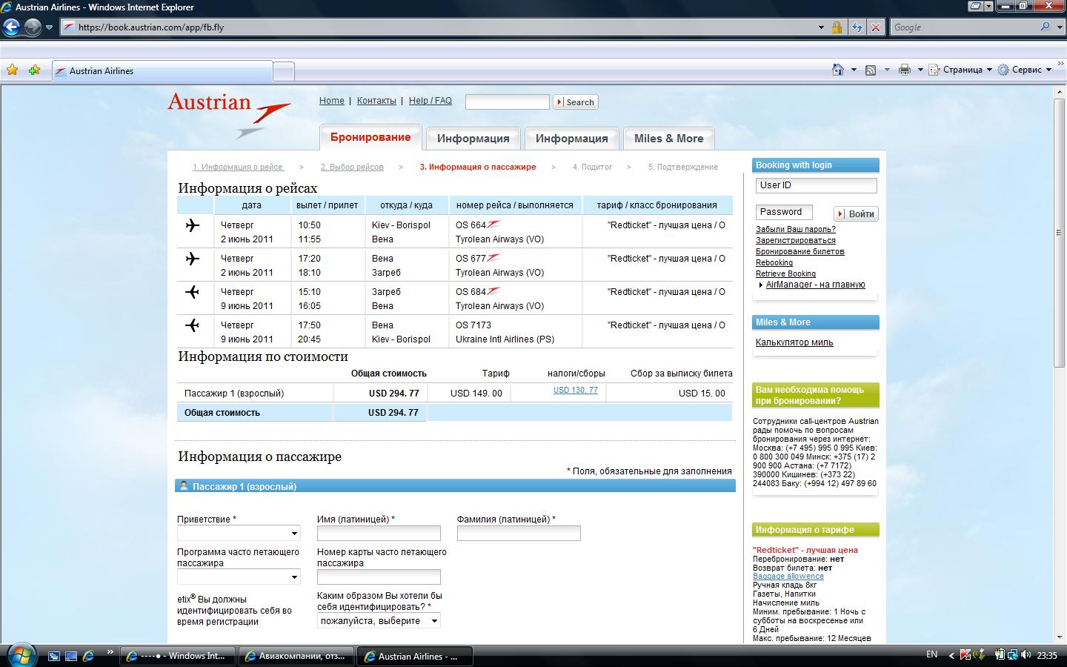Click the Favorites star icon
This screenshot has height=667, width=1067.
click(13, 70)
